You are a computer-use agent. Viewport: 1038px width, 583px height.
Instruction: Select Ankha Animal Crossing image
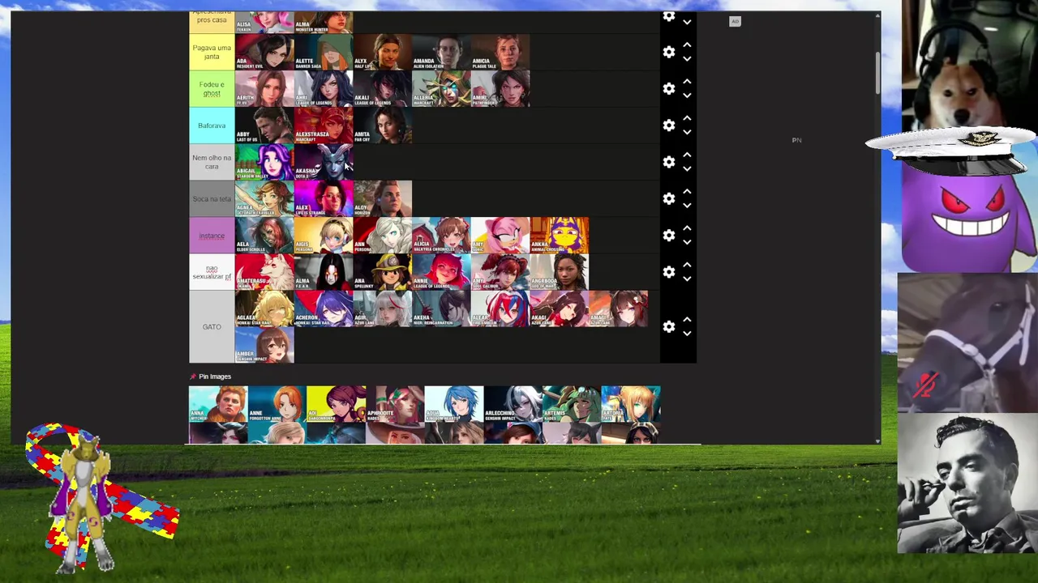click(559, 236)
